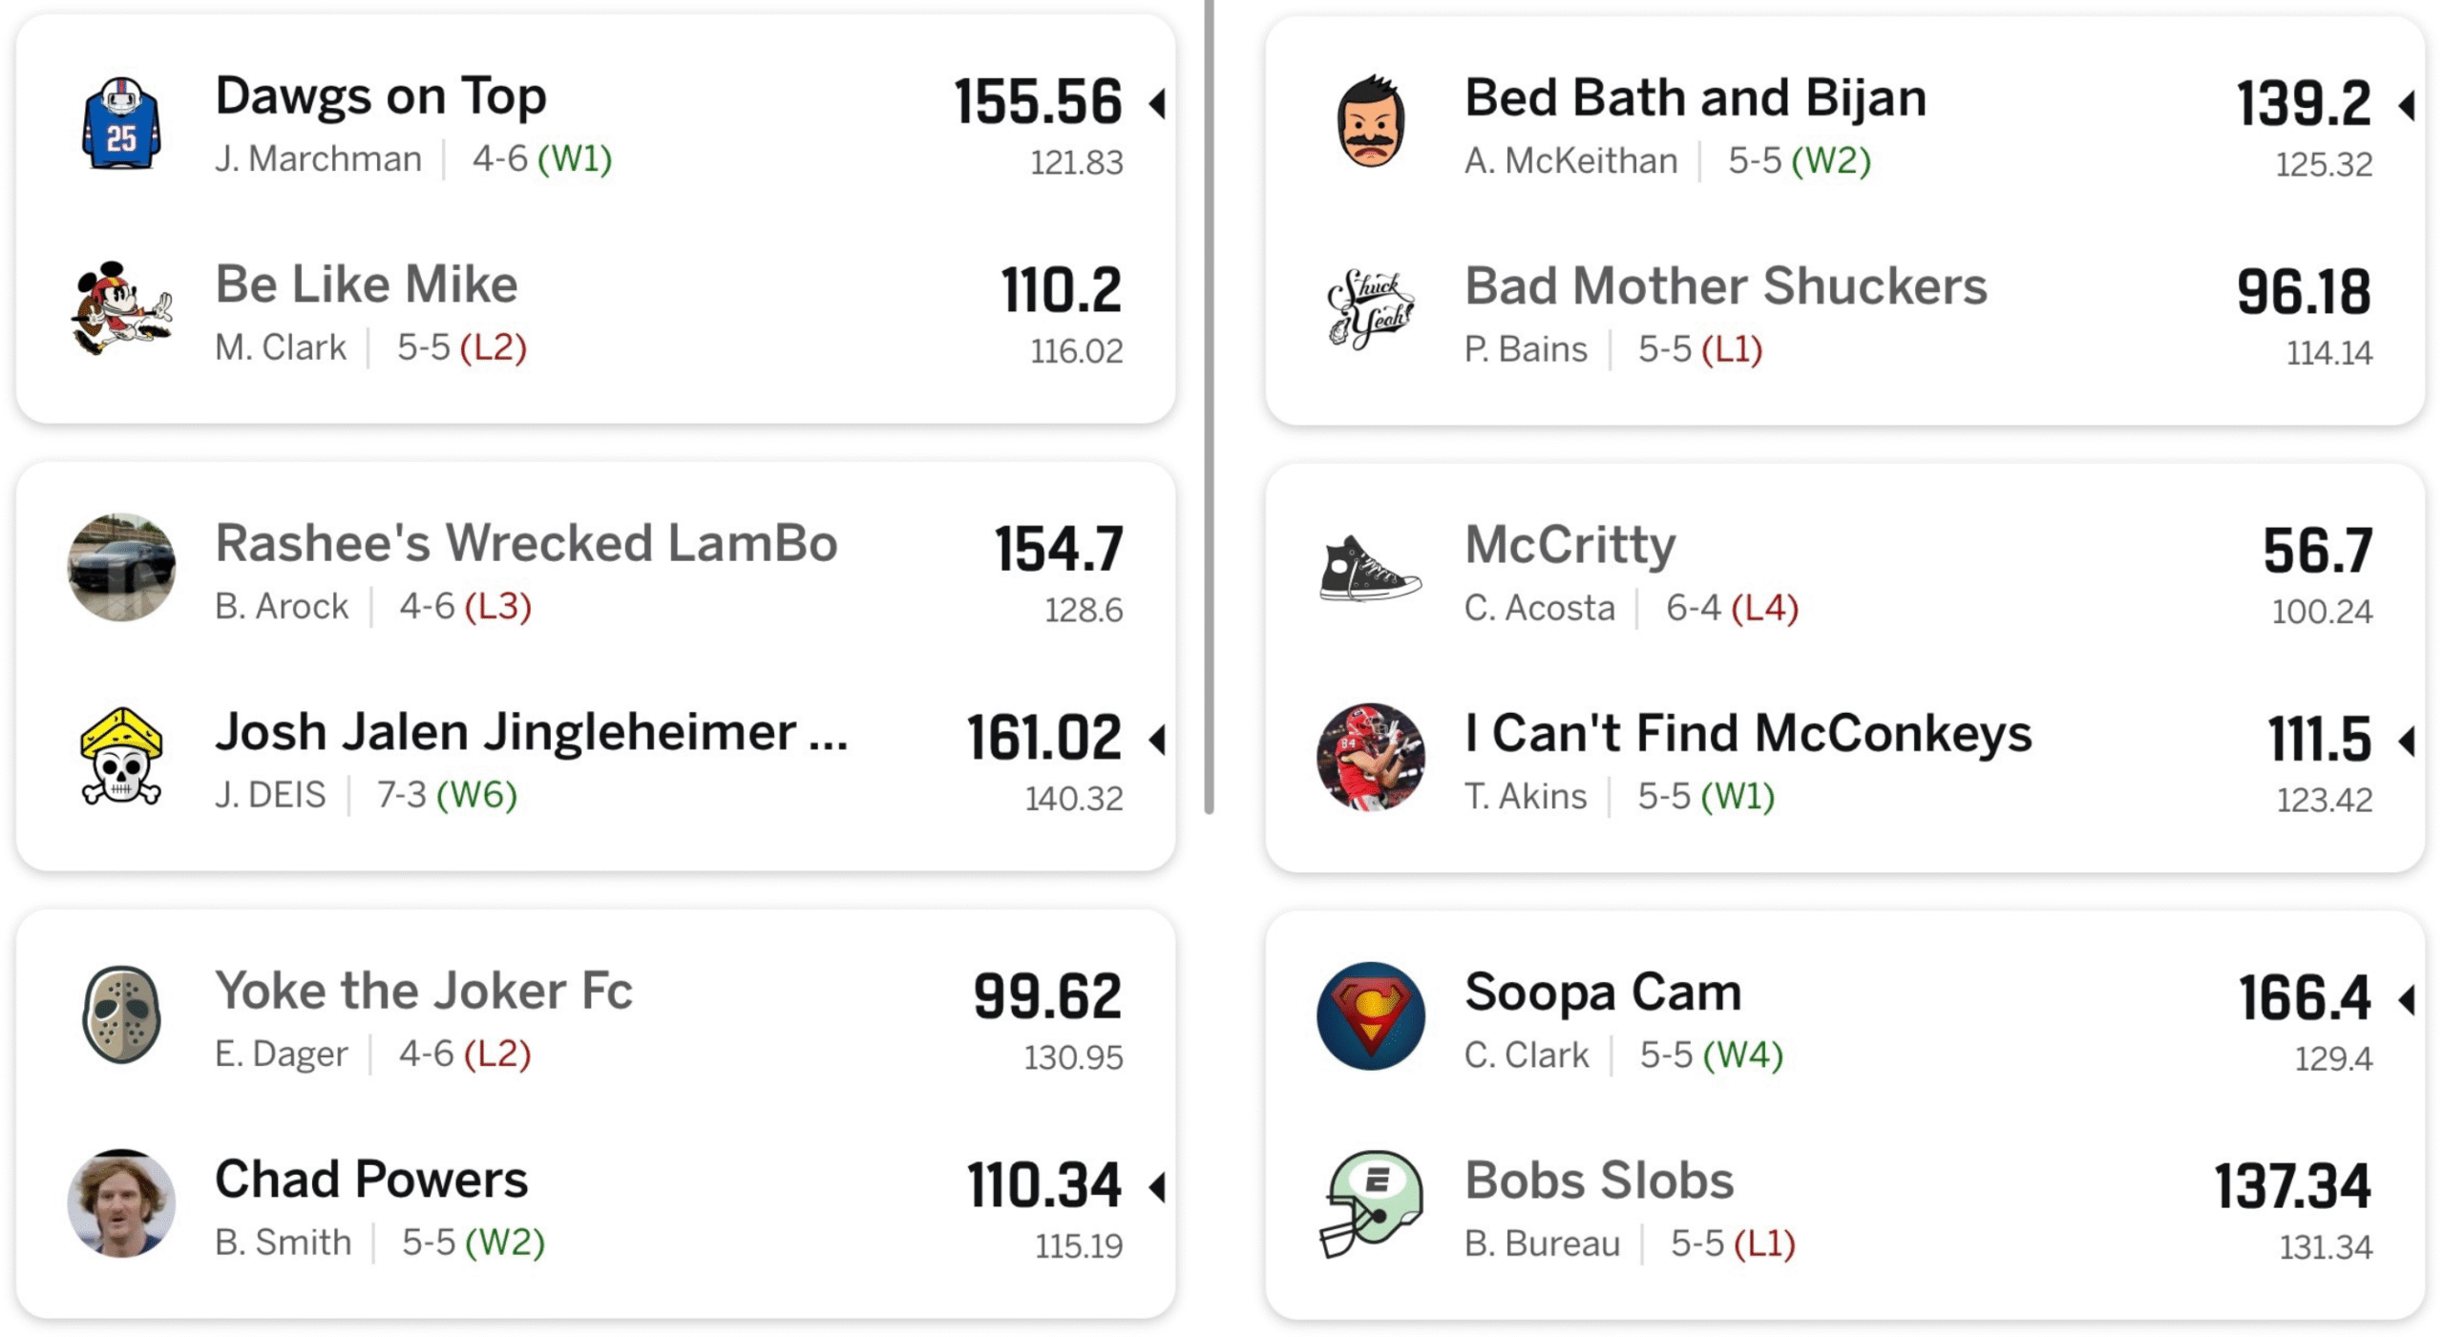
Task: Click I Can't Find McConkeys player photo
Action: click(1370, 758)
